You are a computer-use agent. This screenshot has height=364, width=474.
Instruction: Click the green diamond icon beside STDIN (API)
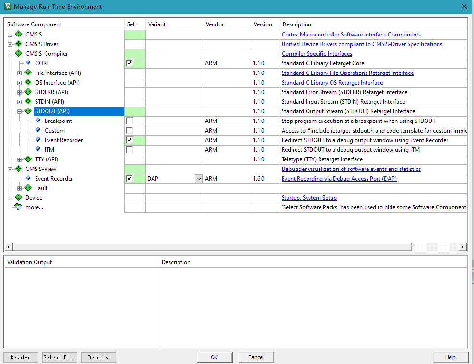(28, 102)
